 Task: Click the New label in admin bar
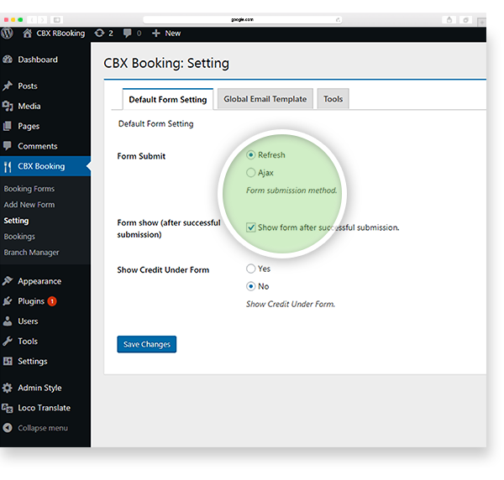(x=173, y=33)
